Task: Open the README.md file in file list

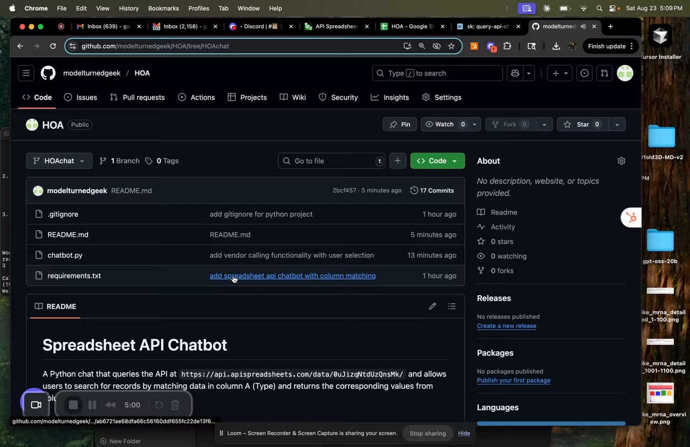Action: (68, 235)
